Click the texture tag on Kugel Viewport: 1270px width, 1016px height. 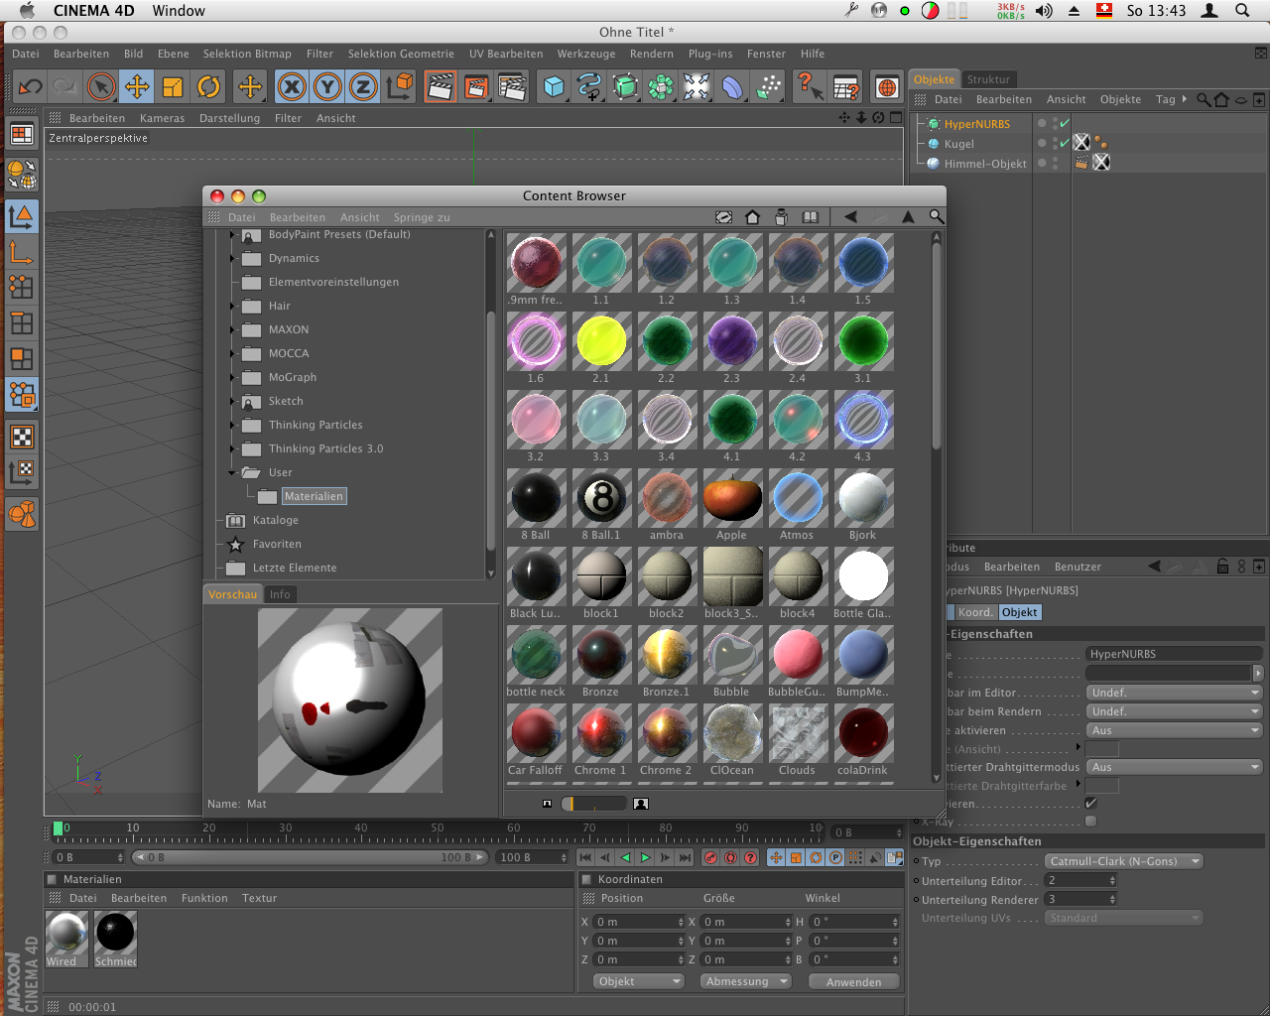[1081, 143]
